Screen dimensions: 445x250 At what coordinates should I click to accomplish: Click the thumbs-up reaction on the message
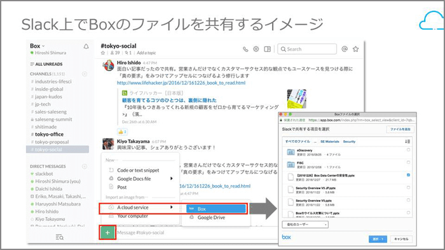(122, 131)
